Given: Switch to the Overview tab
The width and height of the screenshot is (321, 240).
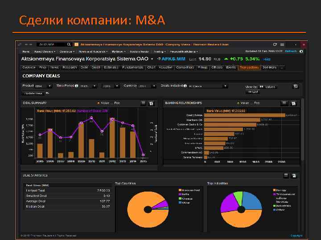Looking at the screenshot, I should [29, 68].
